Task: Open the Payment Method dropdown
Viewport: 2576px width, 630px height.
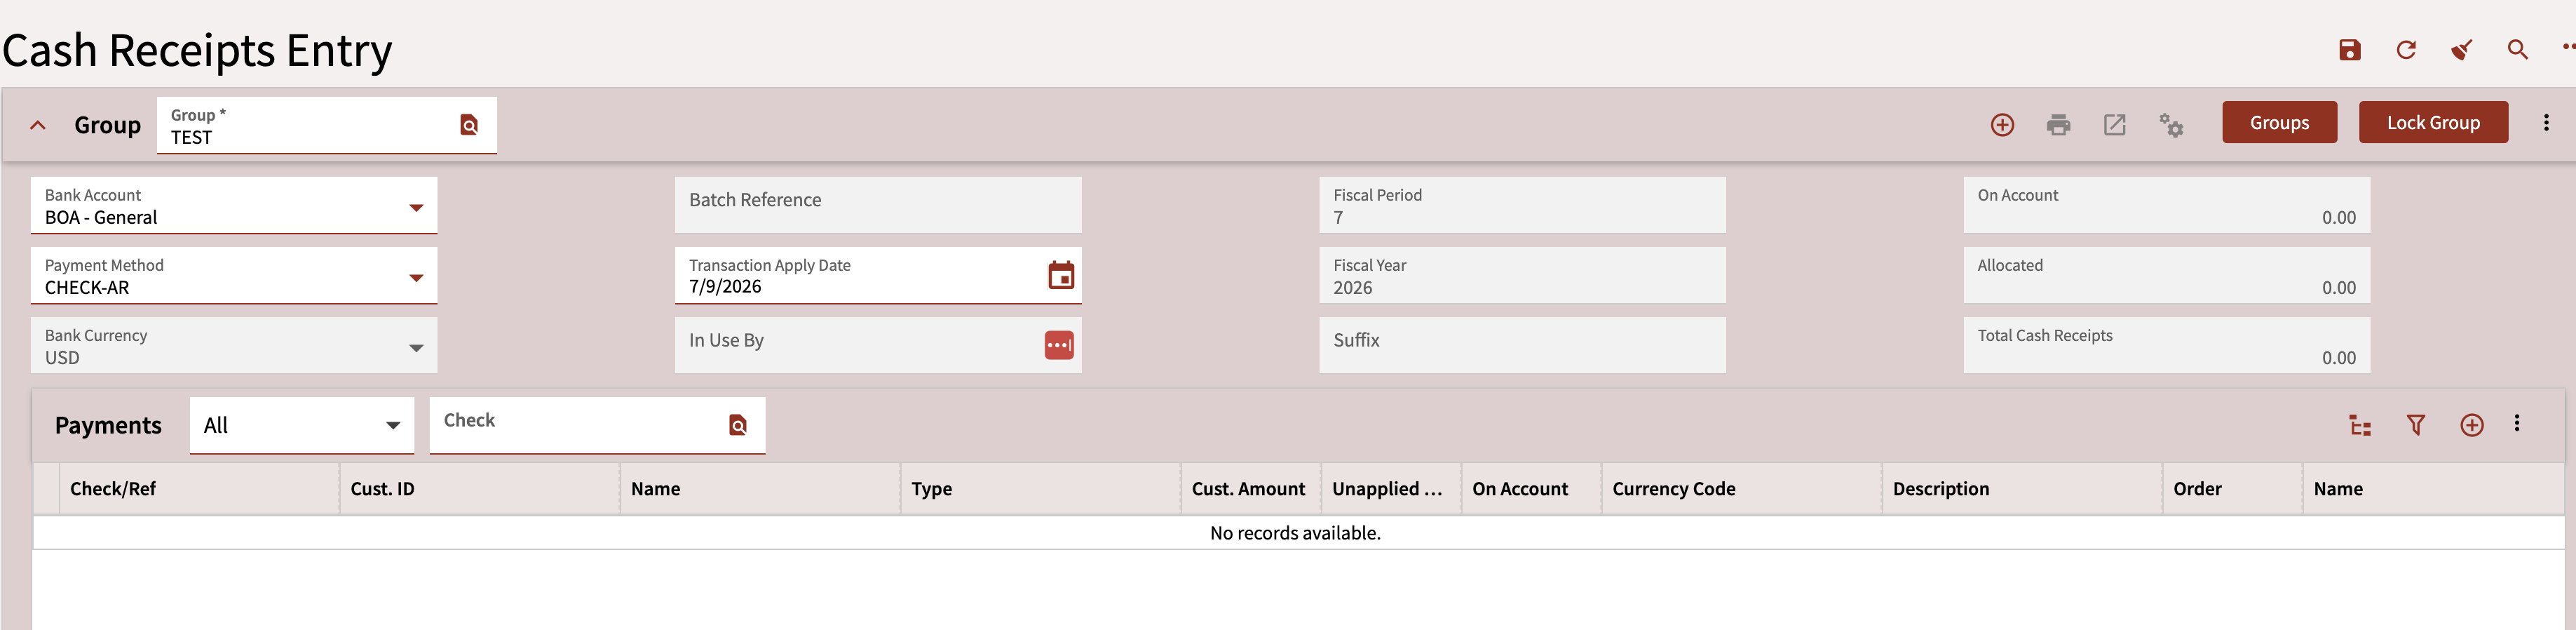Action: pos(416,278)
